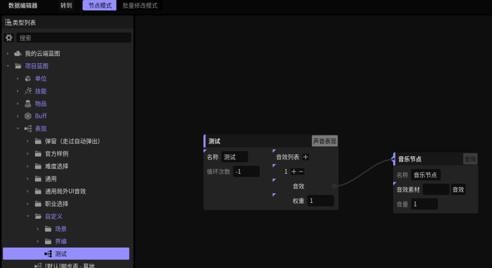Click the folder icon of 难度选择
The width and height of the screenshot is (492, 268).
point(38,166)
